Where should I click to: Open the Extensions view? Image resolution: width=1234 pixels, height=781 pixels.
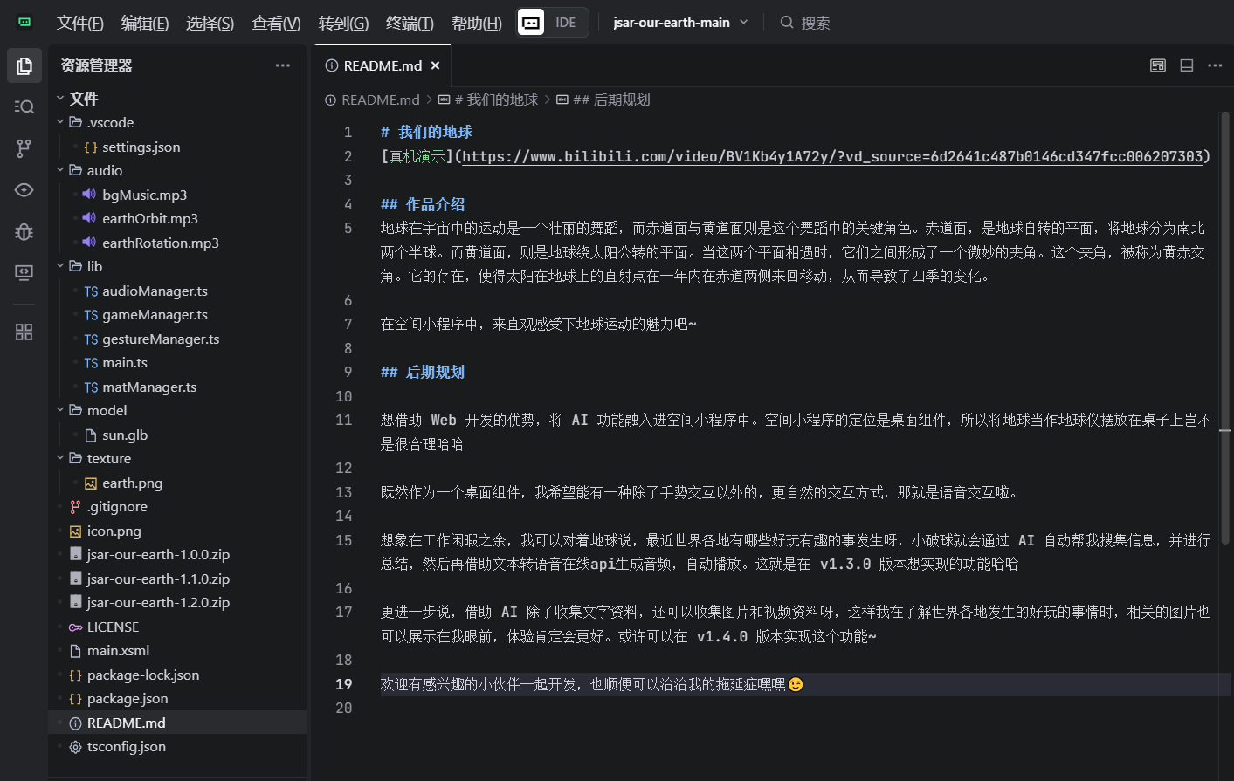tap(24, 332)
